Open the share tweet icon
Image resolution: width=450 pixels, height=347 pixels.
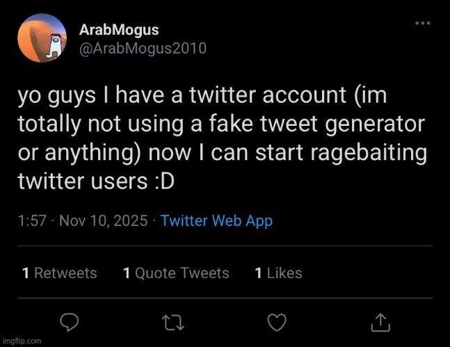pyautogui.click(x=379, y=321)
